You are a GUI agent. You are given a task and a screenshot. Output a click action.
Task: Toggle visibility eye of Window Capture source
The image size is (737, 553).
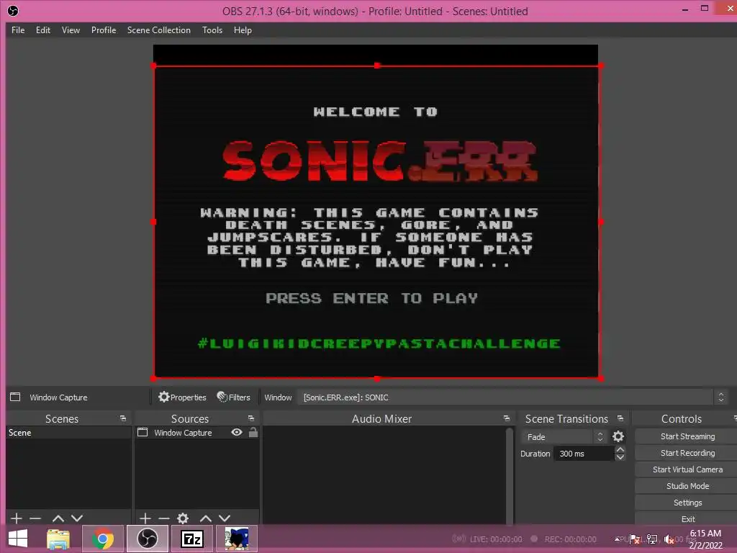tap(236, 432)
